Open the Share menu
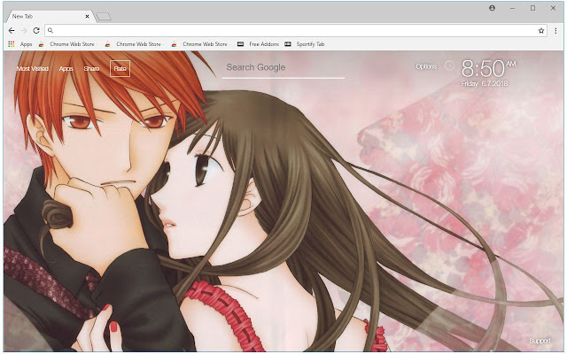The height and width of the screenshot is (354, 567). [x=91, y=69]
